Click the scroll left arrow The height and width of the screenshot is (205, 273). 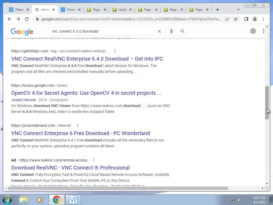coord(6,188)
